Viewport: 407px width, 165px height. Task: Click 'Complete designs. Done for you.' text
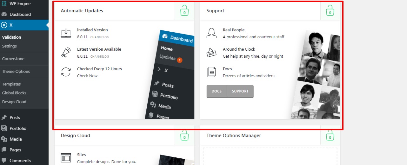pos(107,162)
